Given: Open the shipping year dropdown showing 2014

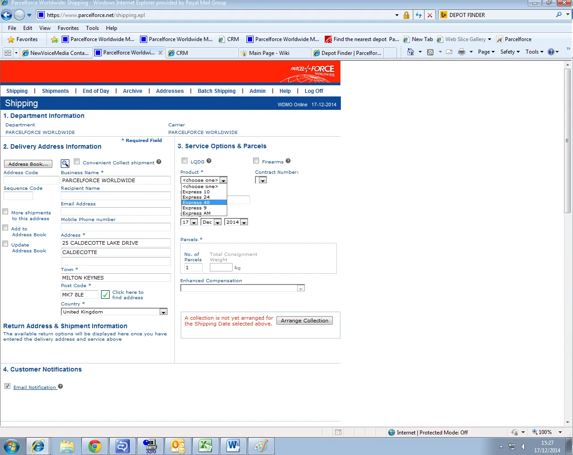Looking at the screenshot, I should click(x=236, y=222).
